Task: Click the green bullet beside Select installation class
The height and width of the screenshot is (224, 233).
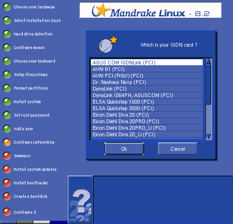Action: (x=7, y=21)
